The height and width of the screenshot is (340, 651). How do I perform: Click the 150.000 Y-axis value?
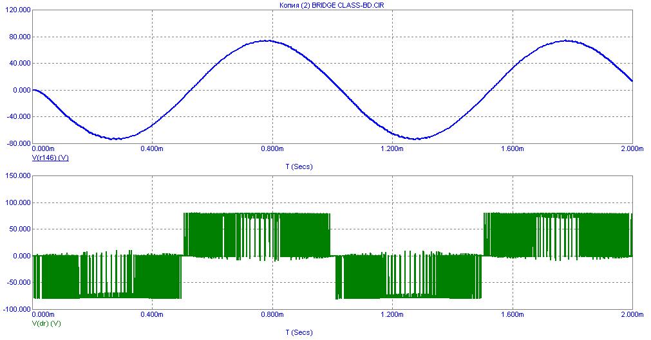pos(18,176)
